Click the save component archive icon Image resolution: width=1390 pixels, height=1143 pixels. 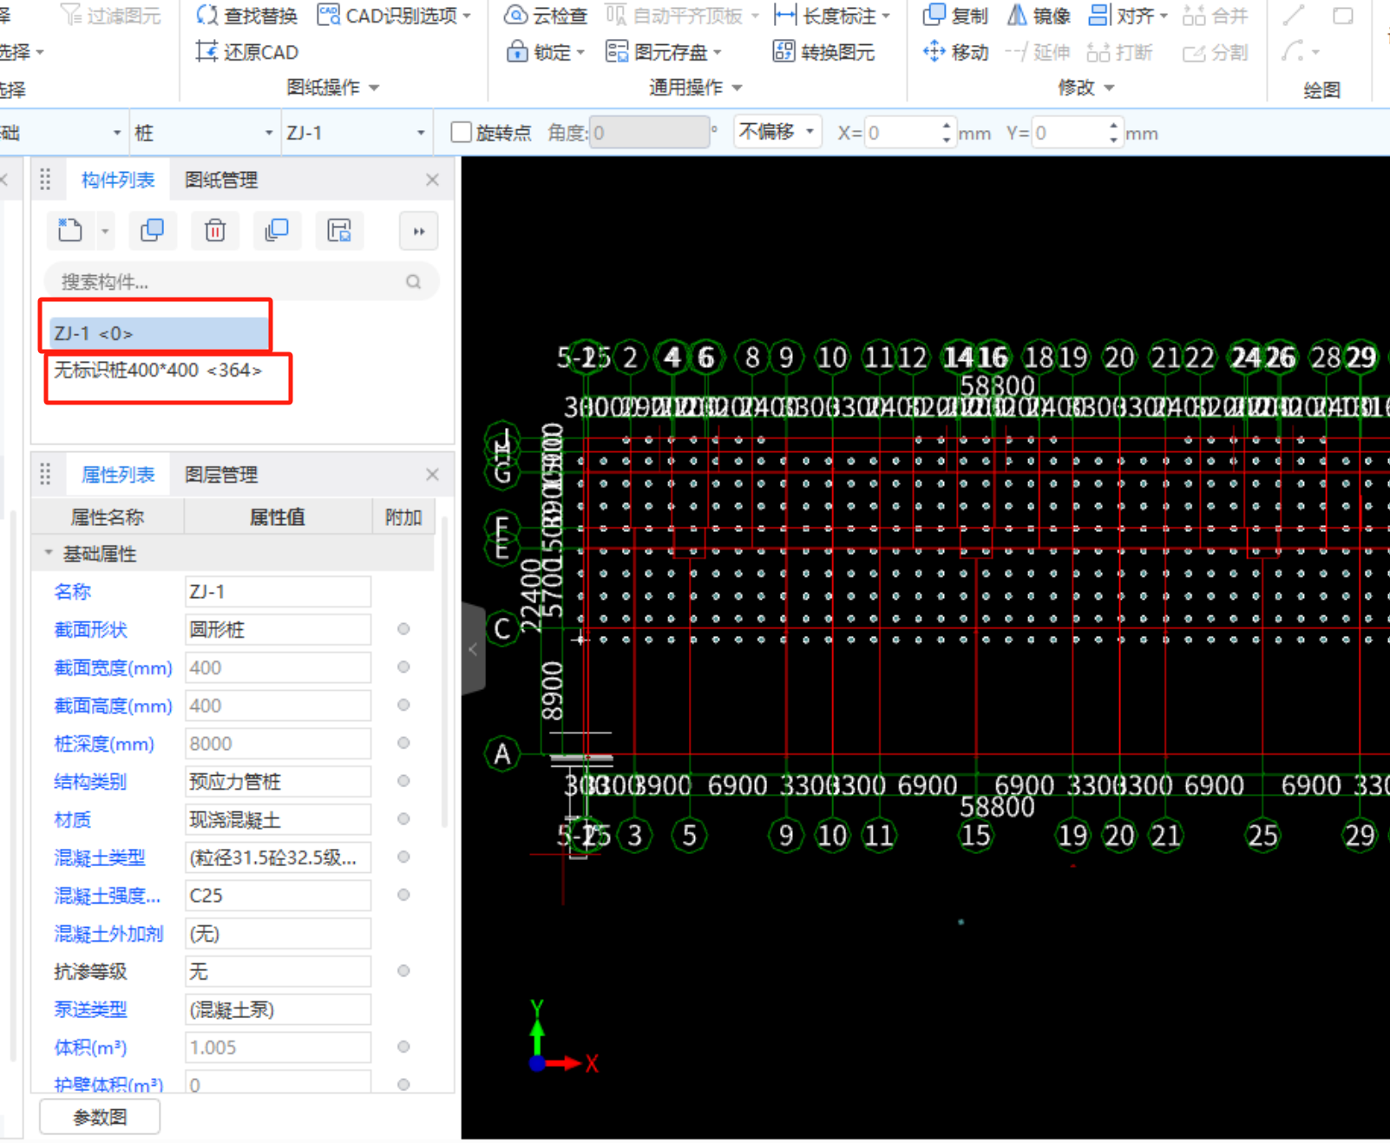(x=339, y=231)
